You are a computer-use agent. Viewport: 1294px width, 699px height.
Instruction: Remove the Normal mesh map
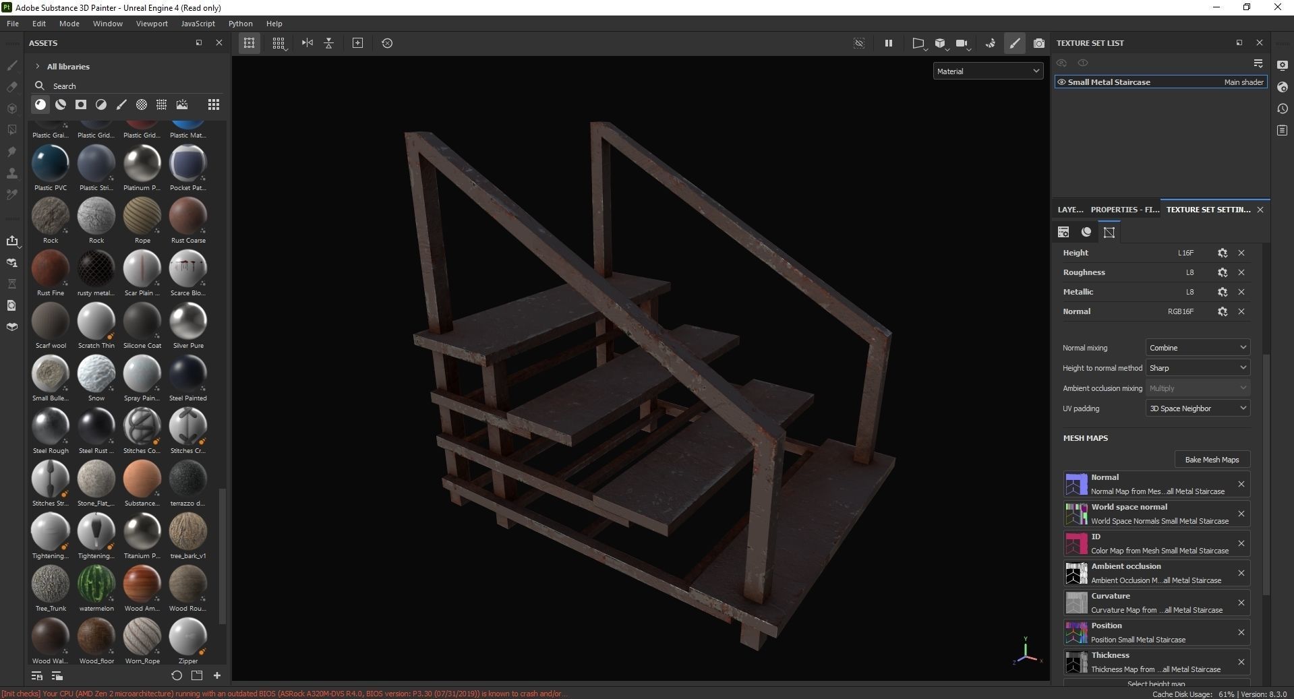click(1241, 484)
